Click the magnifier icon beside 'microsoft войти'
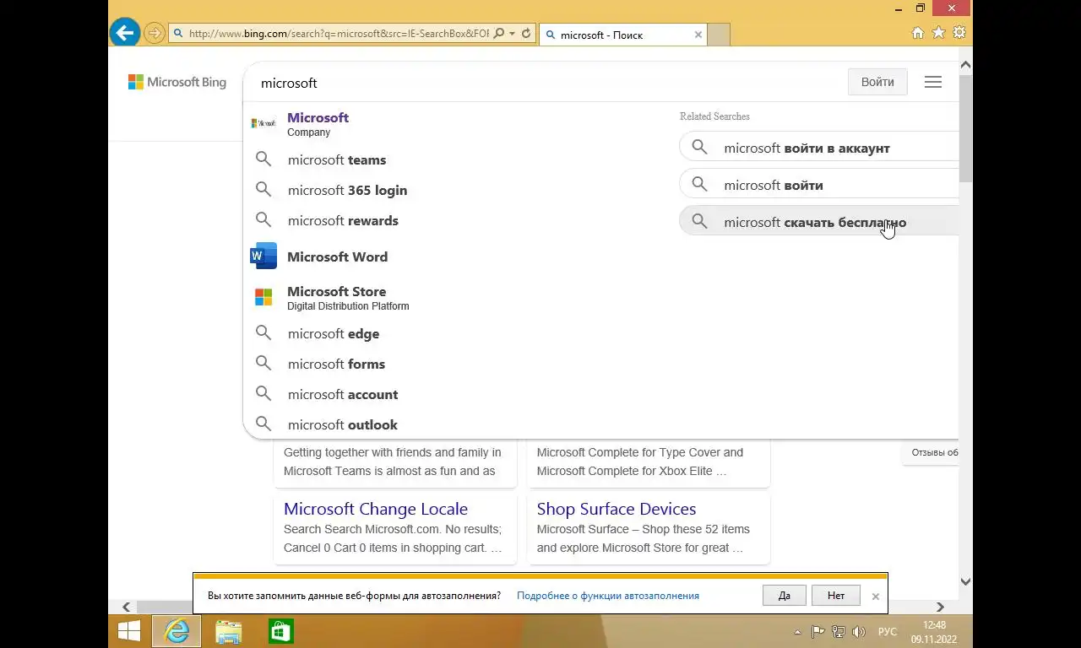The image size is (1081, 648). (x=699, y=185)
